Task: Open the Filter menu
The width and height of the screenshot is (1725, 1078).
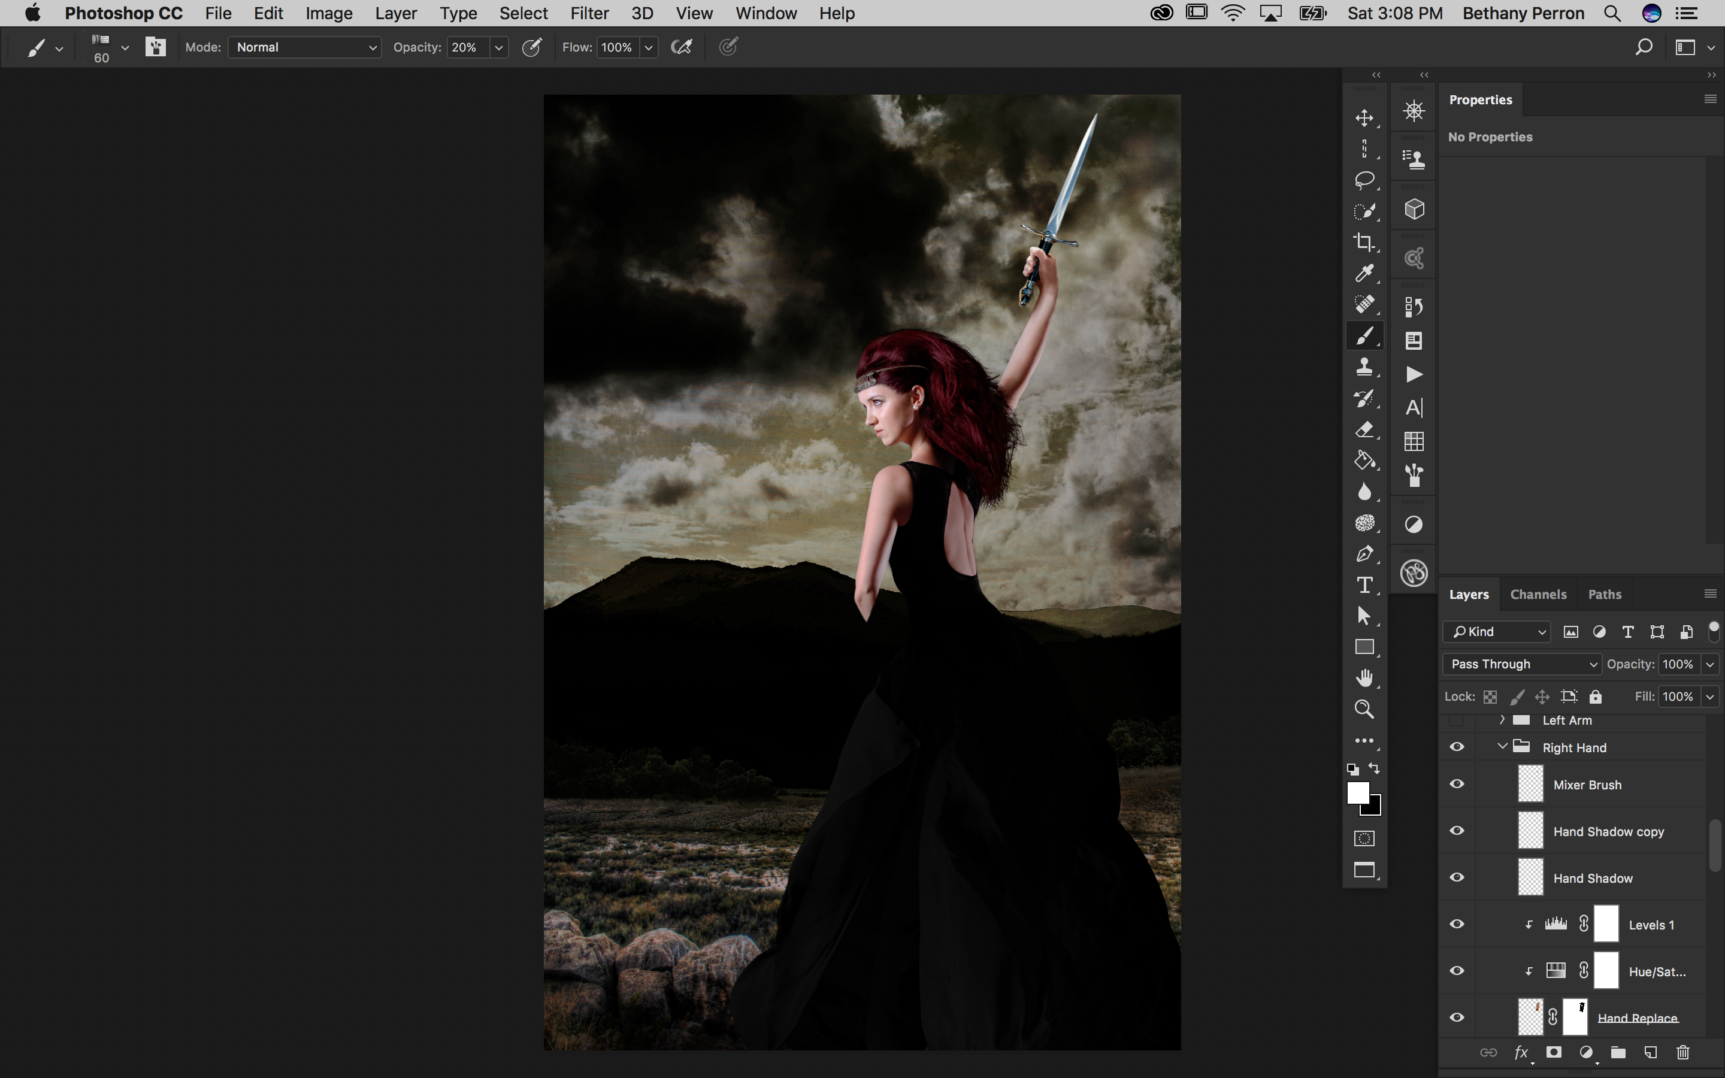Action: coord(589,13)
